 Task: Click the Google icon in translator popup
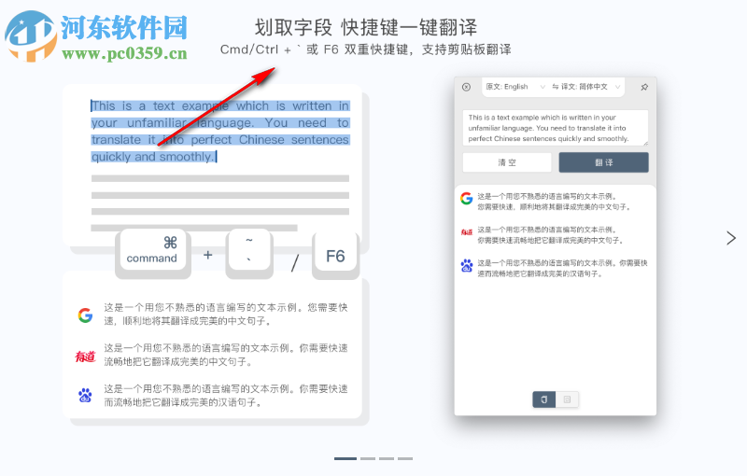[466, 198]
